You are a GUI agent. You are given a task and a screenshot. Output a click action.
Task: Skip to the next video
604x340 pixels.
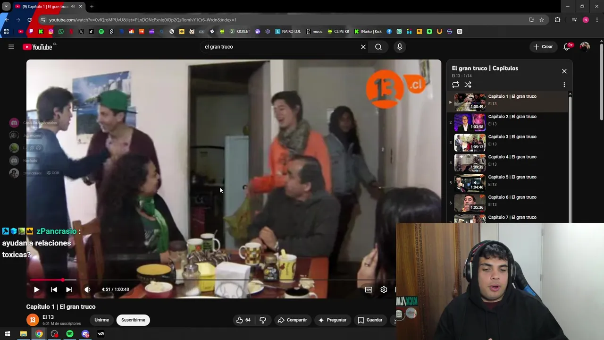pos(69,289)
